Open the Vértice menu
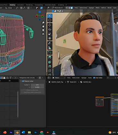The width and height of the screenshot is (118, 135). (x=103, y=8)
